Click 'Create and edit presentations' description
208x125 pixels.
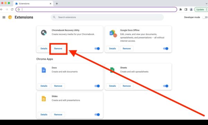(66, 100)
